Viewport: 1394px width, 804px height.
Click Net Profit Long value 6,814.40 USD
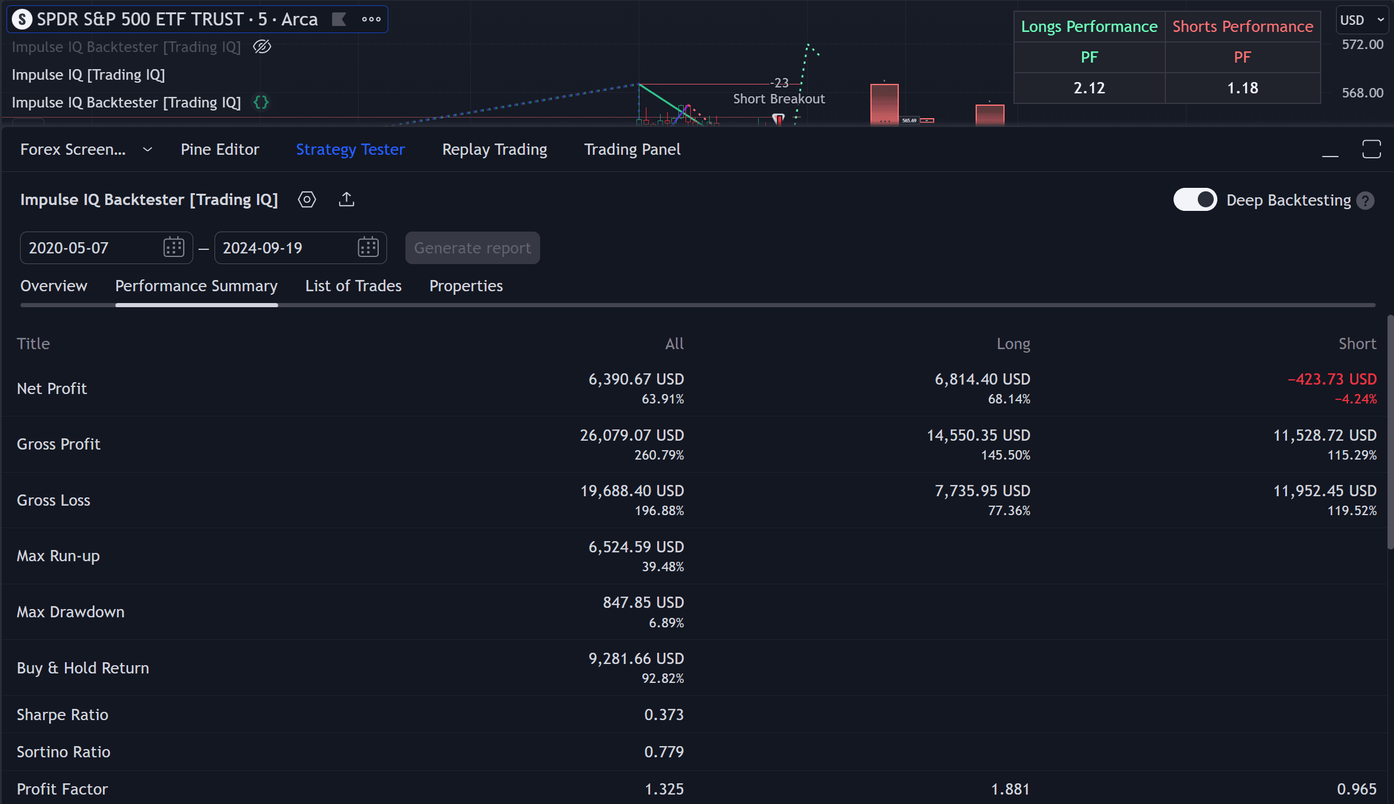pyautogui.click(x=982, y=379)
